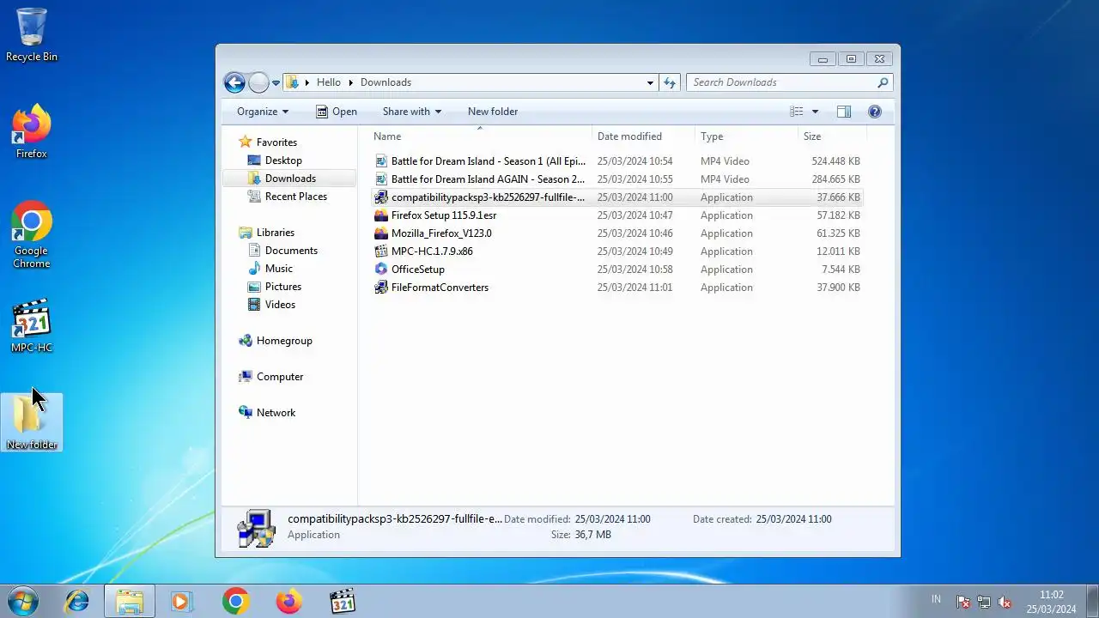
Task: Launch Internet Explorer from taskbar
Action: (x=77, y=602)
